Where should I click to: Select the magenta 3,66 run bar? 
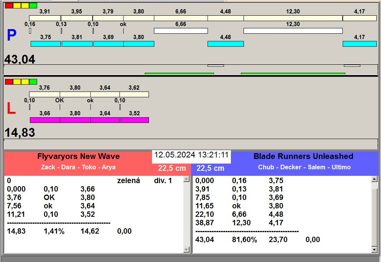coord(45,120)
